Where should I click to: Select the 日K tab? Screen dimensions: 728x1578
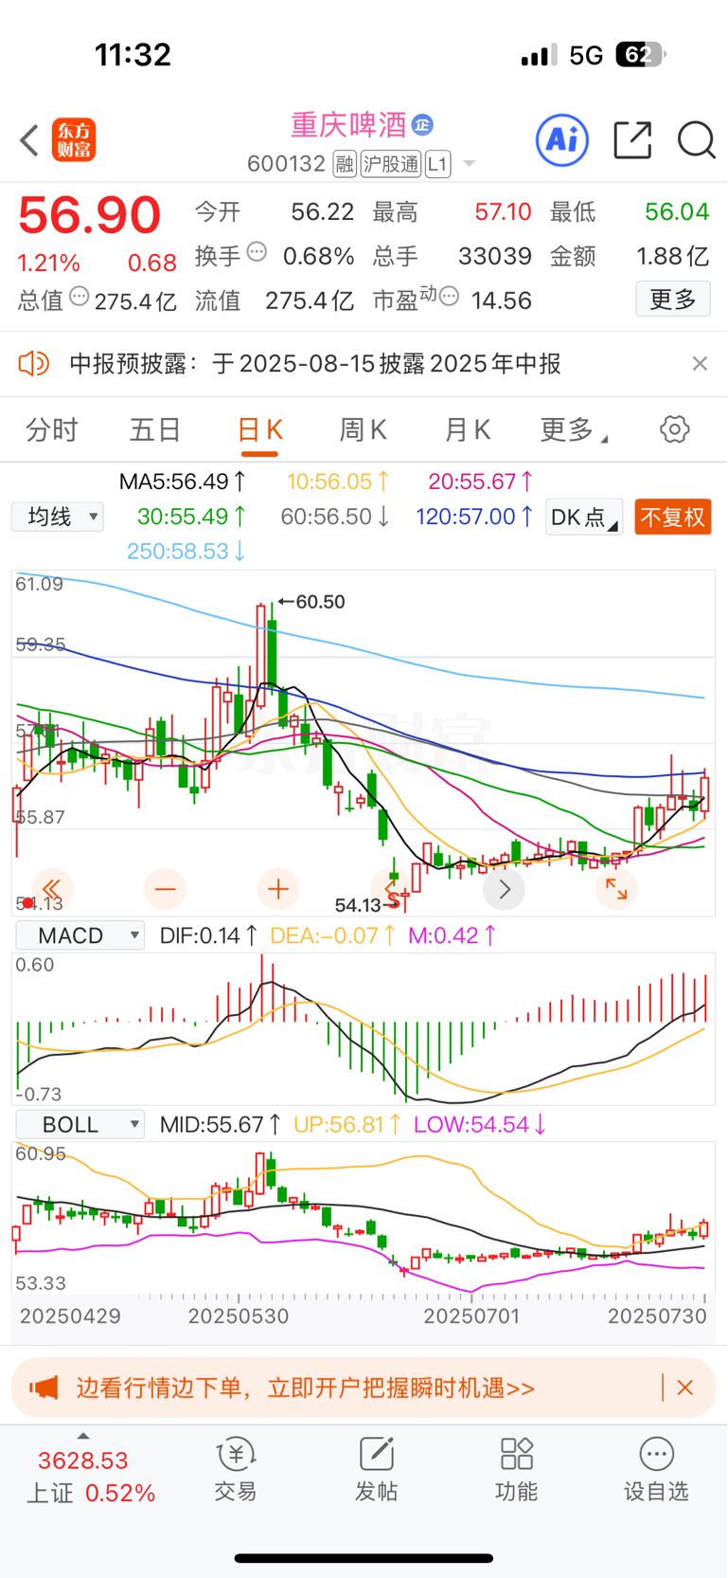click(259, 430)
